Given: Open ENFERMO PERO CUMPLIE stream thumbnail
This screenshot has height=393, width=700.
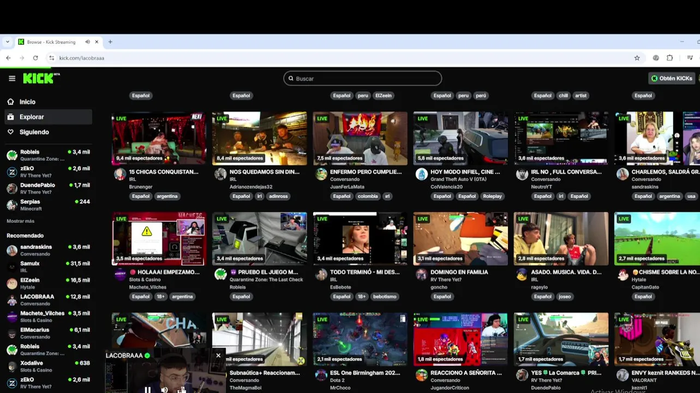Looking at the screenshot, I should pos(360,138).
